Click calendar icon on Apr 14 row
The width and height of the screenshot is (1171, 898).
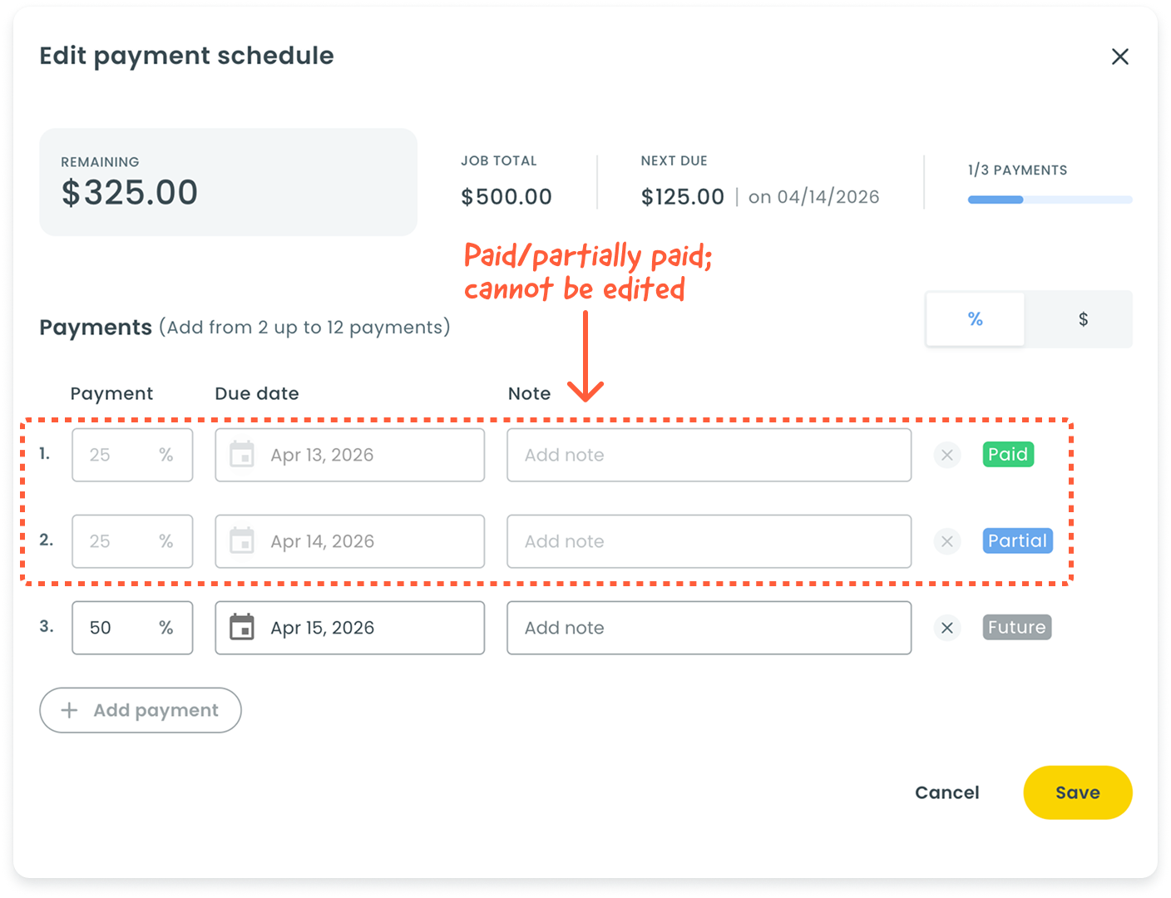[242, 541]
